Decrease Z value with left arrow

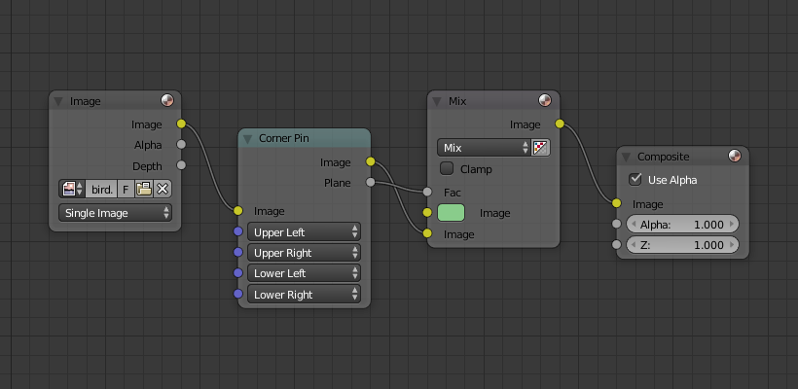(x=634, y=245)
